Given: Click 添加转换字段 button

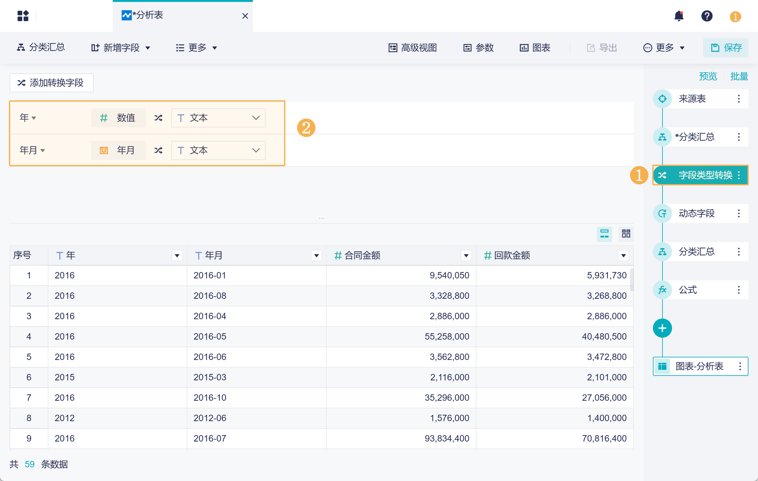Looking at the screenshot, I should point(51,83).
